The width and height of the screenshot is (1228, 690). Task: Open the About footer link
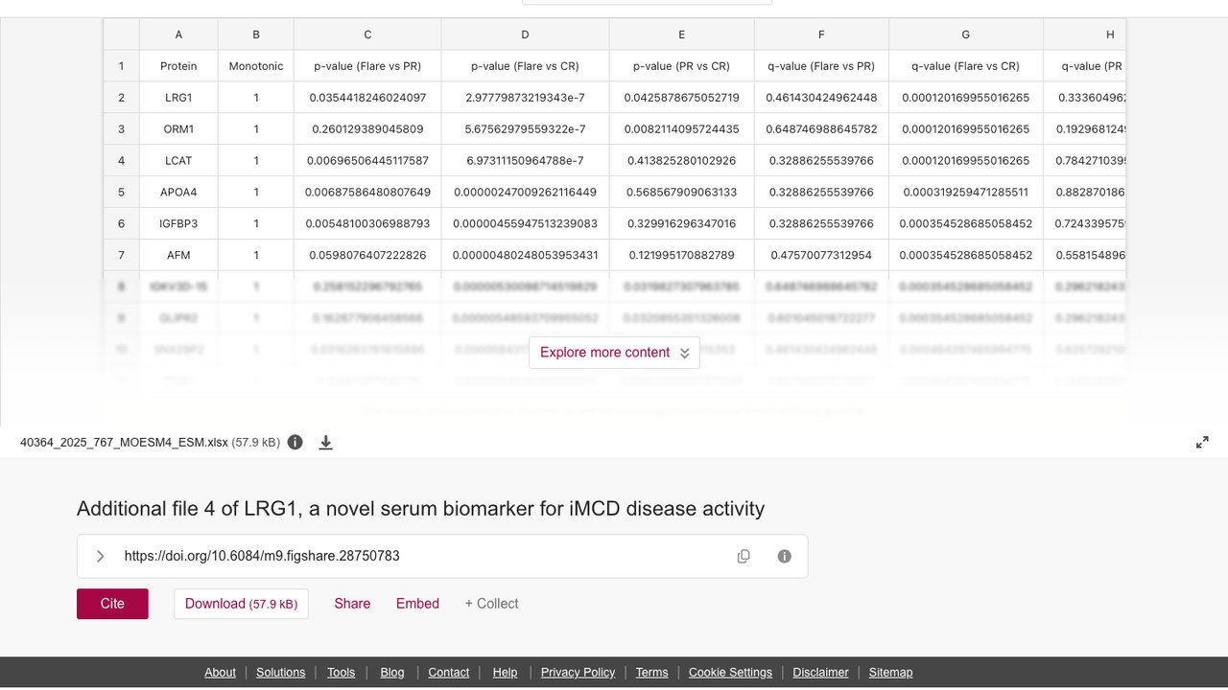pyautogui.click(x=220, y=673)
